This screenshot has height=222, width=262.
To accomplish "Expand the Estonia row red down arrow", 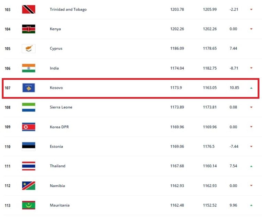I will pyautogui.click(x=251, y=147).
